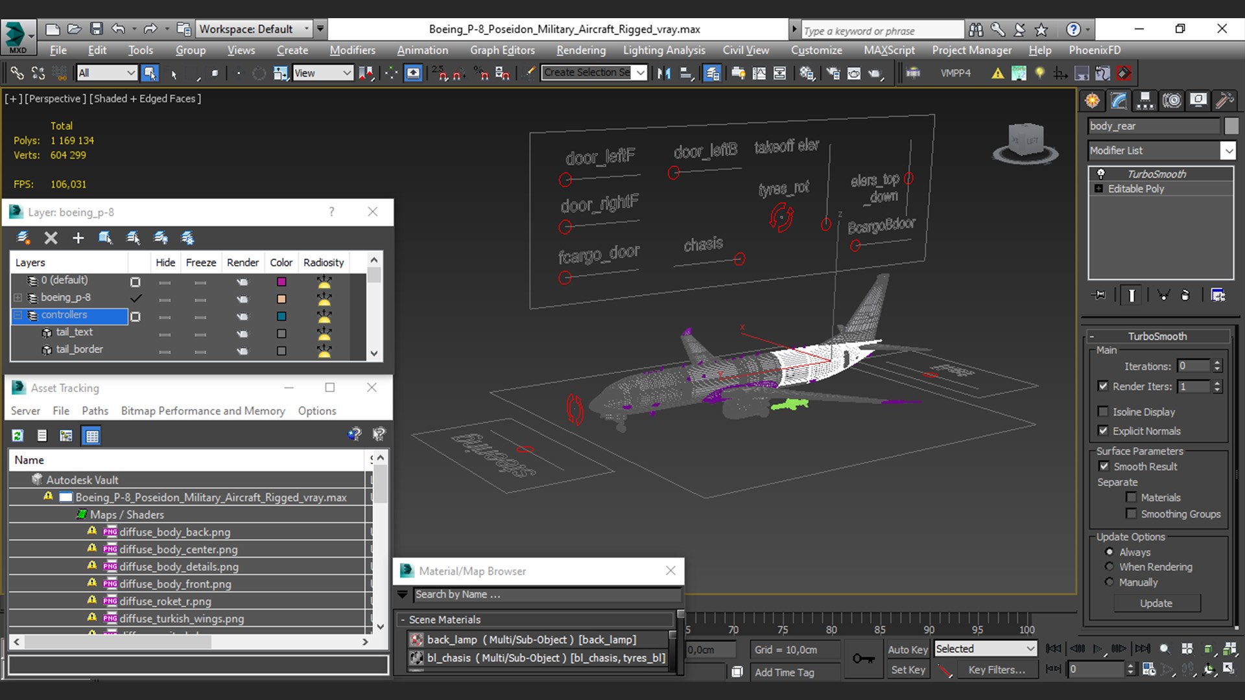Switch Asset Tracking to table view
The width and height of the screenshot is (1245, 700).
[x=92, y=436]
